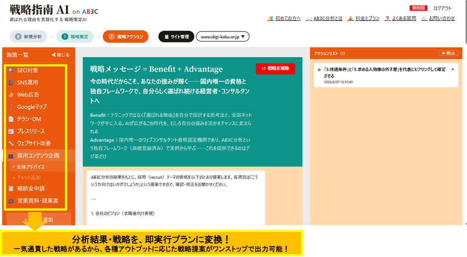Select the 採用コンテンツ企画 people icon
This screenshot has width=467, height=257.
(11, 156)
